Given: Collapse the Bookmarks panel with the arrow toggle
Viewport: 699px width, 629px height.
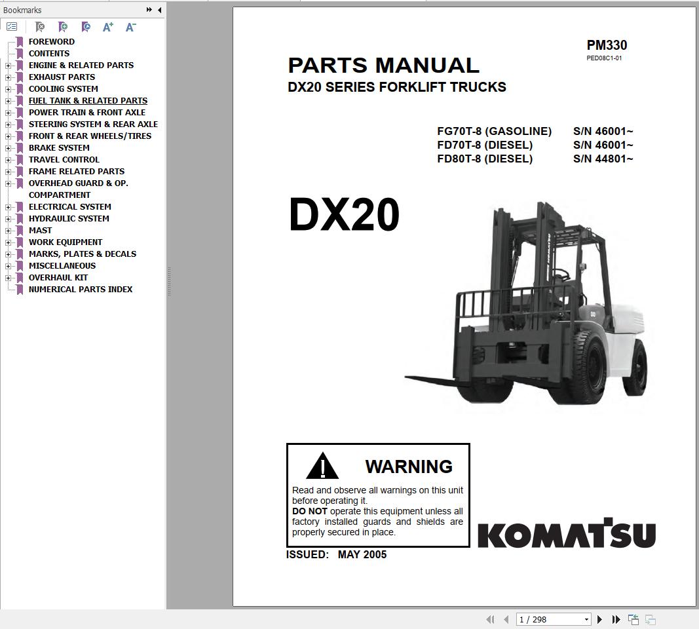Looking at the screenshot, I should click(159, 10).
